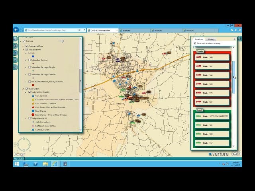Expand the Commercial Data tree node

coord(23,47)
